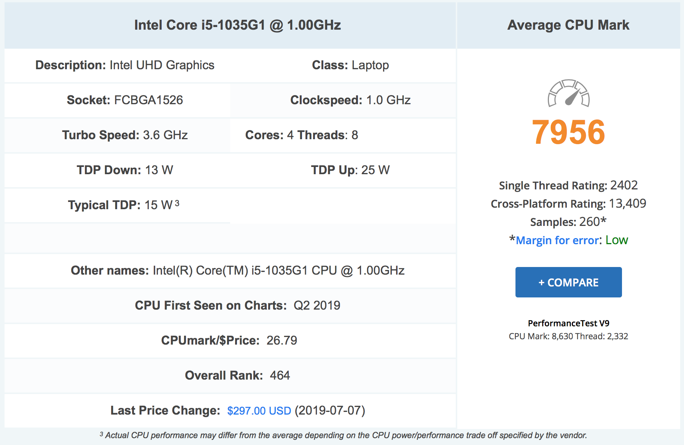This screenshot has width=684, height=445.
Task: Click the 7956 CPU Mark score
Action: (x=568, y=132)
